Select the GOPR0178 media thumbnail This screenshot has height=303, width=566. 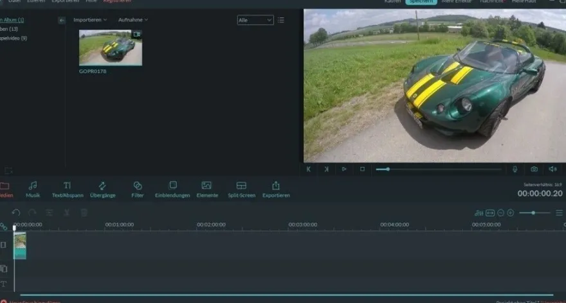point(111,48)
